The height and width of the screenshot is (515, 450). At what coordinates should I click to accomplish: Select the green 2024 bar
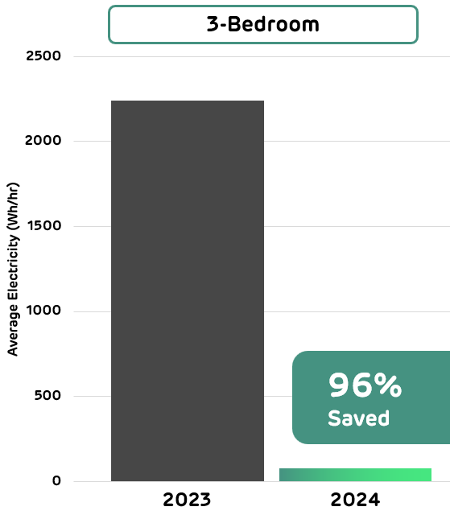pyautogui.click(x=355, y=475)
